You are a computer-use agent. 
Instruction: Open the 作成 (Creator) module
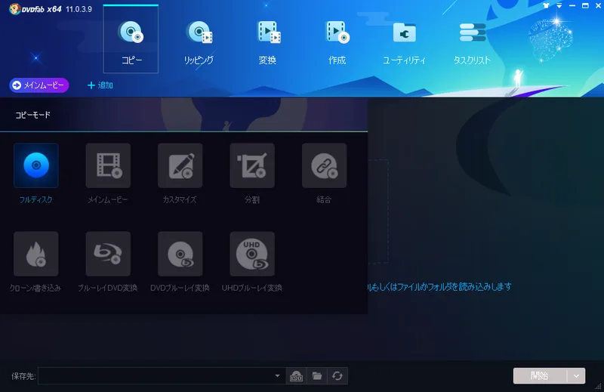point(337,42)
